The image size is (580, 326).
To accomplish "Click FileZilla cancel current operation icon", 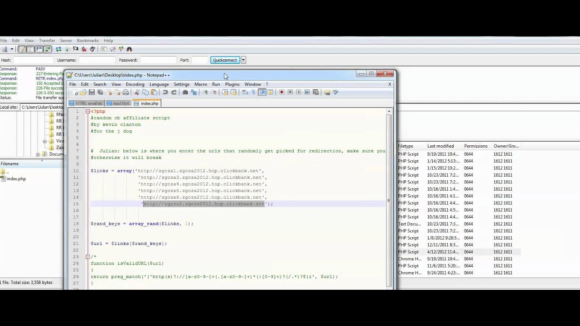I will tap(76, 49).
